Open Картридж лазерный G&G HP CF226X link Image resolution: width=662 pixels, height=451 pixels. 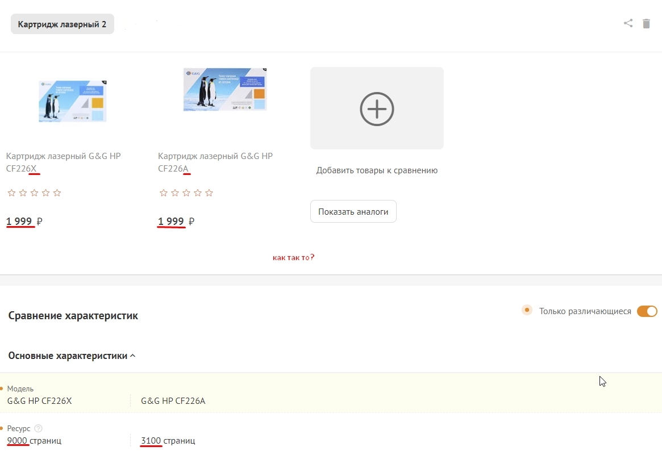[x=63, y=162]
